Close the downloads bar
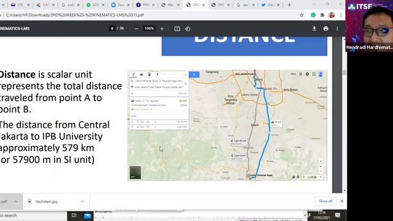This screenshot has width=393, height=221. (x=341, y=201)
